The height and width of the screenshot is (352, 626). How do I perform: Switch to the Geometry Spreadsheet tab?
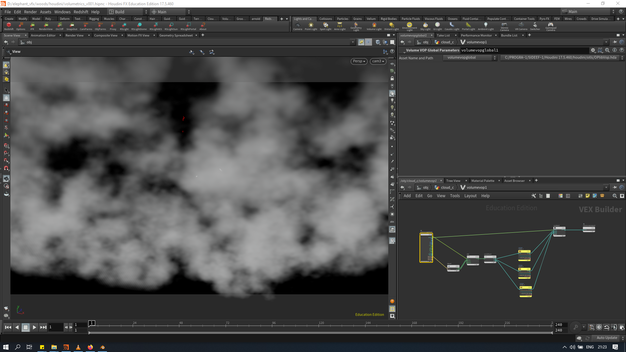pos(176,35)
